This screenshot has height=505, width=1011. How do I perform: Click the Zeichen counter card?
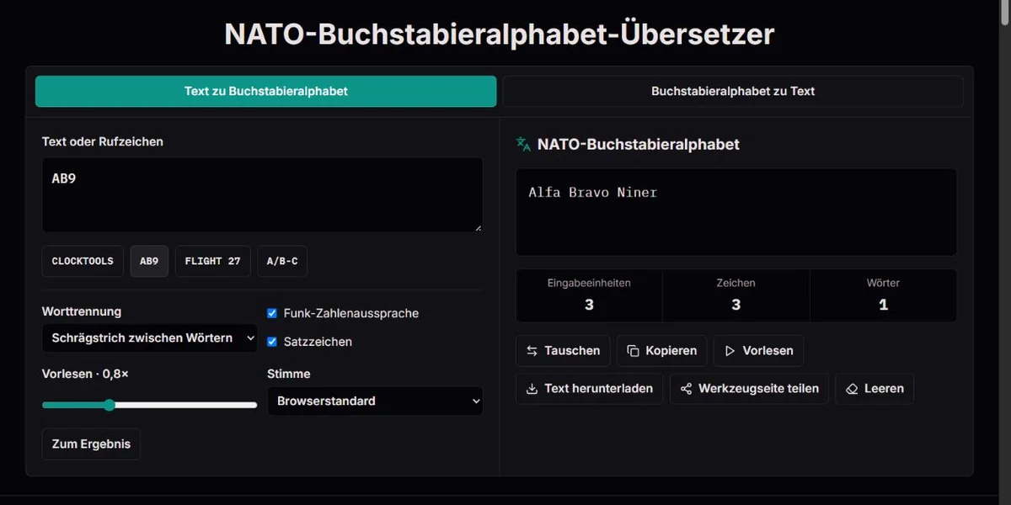[x=736, y=295]
